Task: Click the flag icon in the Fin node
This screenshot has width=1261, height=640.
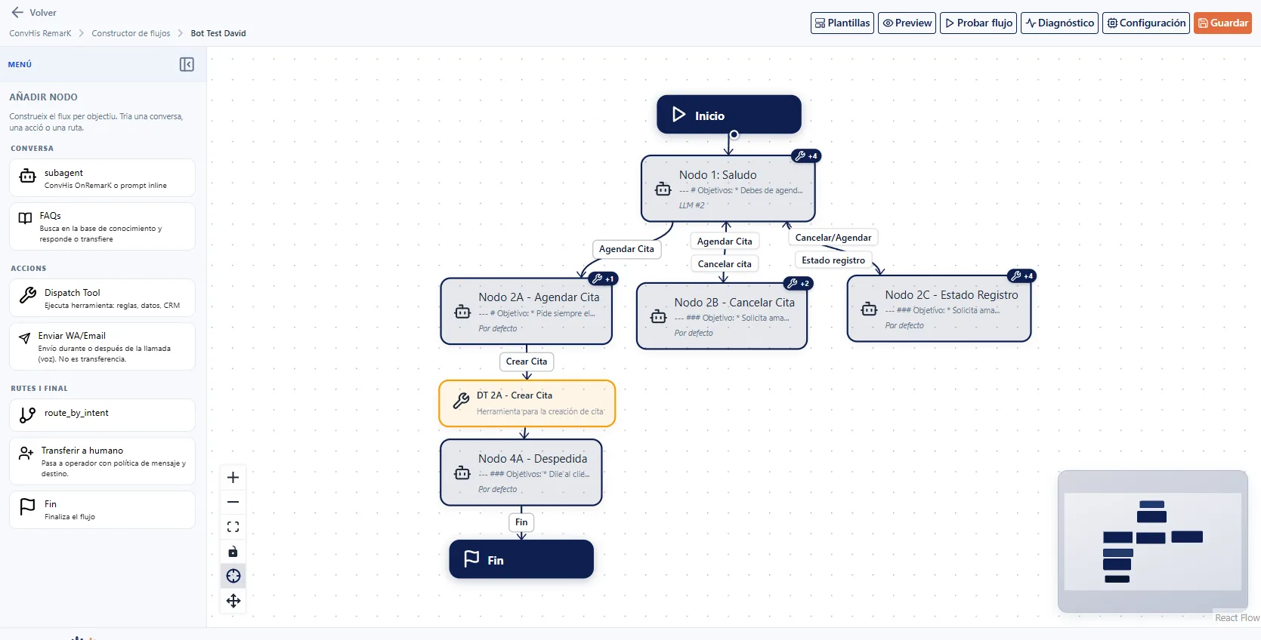Action: [x=471, y=559]
